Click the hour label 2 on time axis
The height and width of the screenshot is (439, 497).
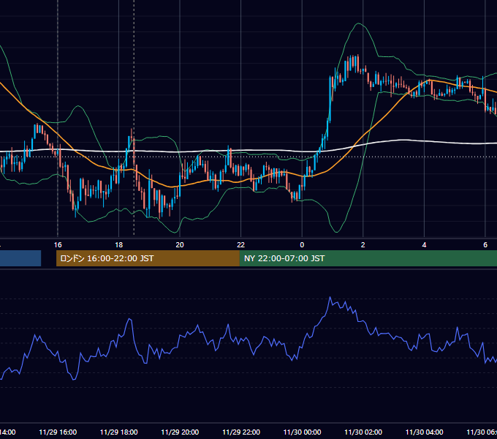[x=363, y=245]
